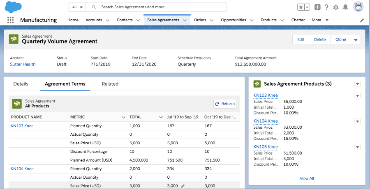The width and height of the screenshot is (370, 189).
Task: Expand the Accounts tab chevron
Action: click(x=108, y=20)
